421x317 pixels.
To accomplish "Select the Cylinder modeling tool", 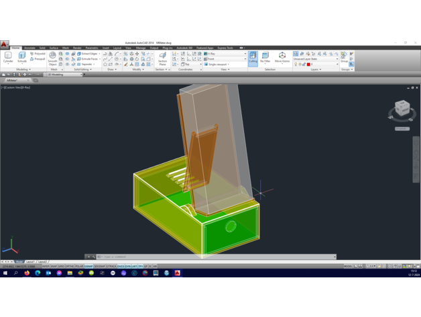I will 8,58.
